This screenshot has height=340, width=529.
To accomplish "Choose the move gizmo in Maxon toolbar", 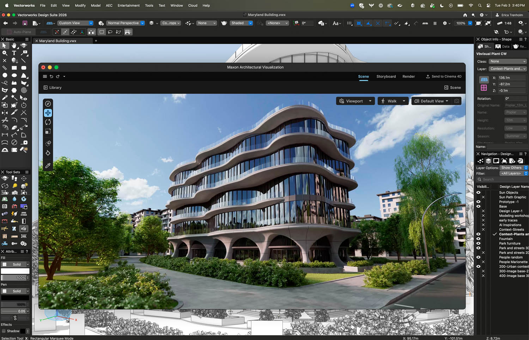I will pyautogui.click(x=48, y=113).
